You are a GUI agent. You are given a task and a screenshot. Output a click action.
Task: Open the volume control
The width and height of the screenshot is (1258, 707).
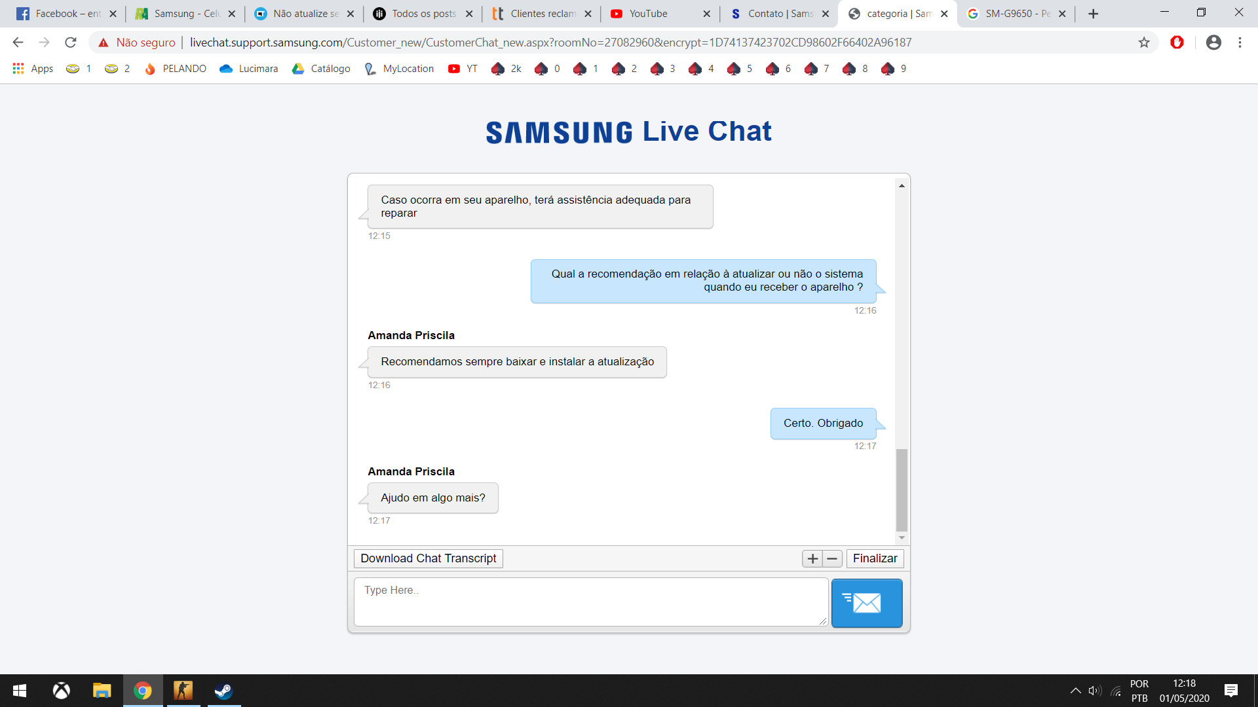point(1095,691)
